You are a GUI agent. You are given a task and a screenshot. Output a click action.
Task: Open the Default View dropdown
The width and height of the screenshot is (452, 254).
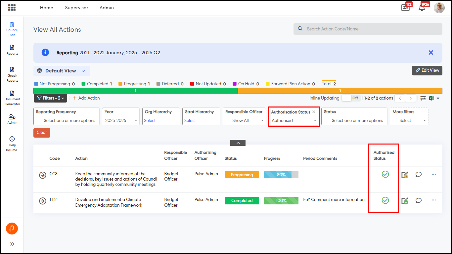(x=62, y=71)
